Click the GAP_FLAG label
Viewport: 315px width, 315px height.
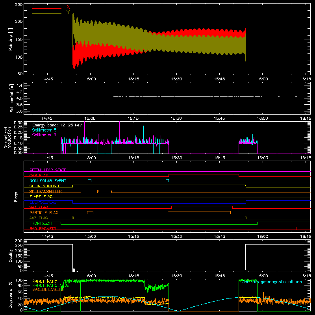[x=39, y=175]
